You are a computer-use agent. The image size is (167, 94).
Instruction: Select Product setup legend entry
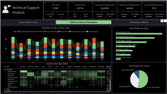63,32
